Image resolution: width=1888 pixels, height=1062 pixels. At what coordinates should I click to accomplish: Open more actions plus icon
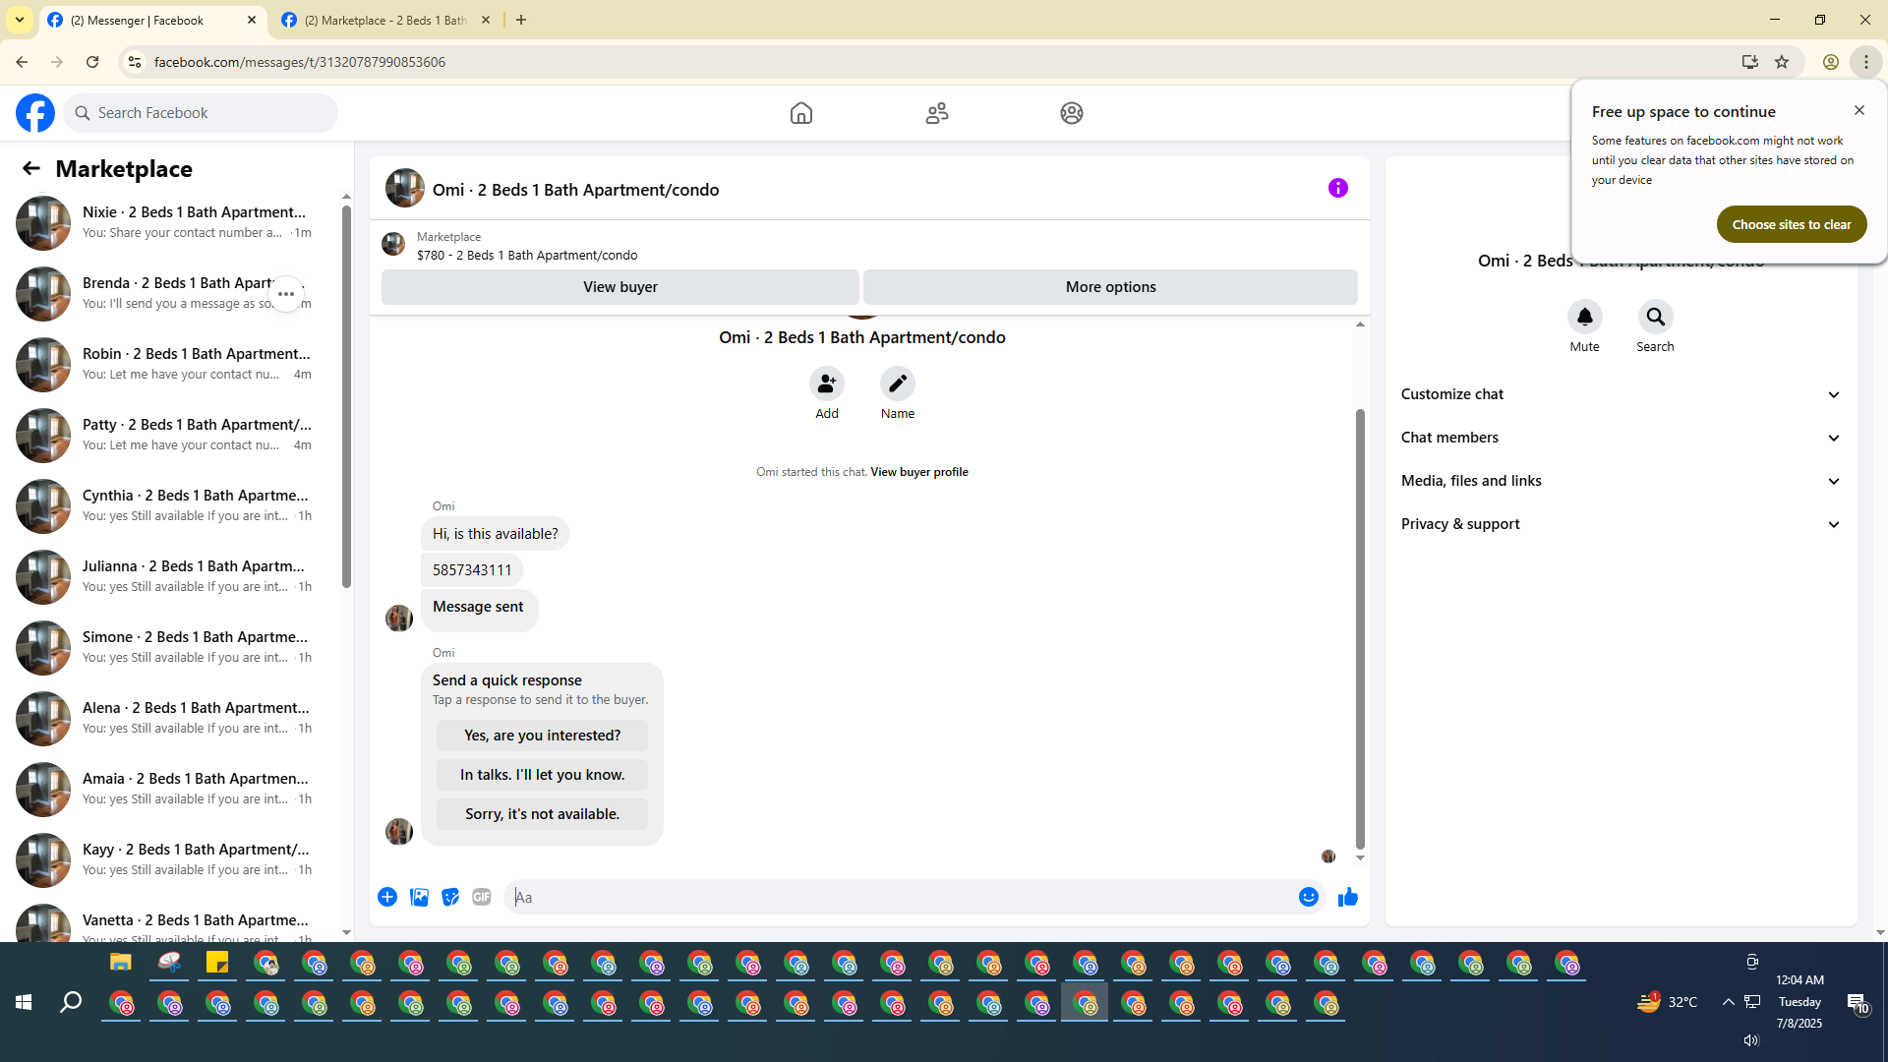coord(387,897)
